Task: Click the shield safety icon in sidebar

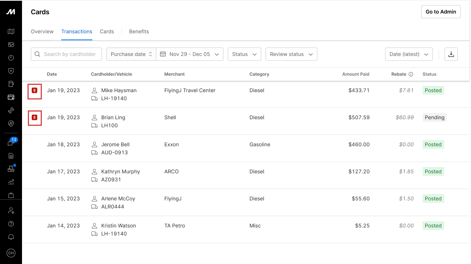Action: 11,71
